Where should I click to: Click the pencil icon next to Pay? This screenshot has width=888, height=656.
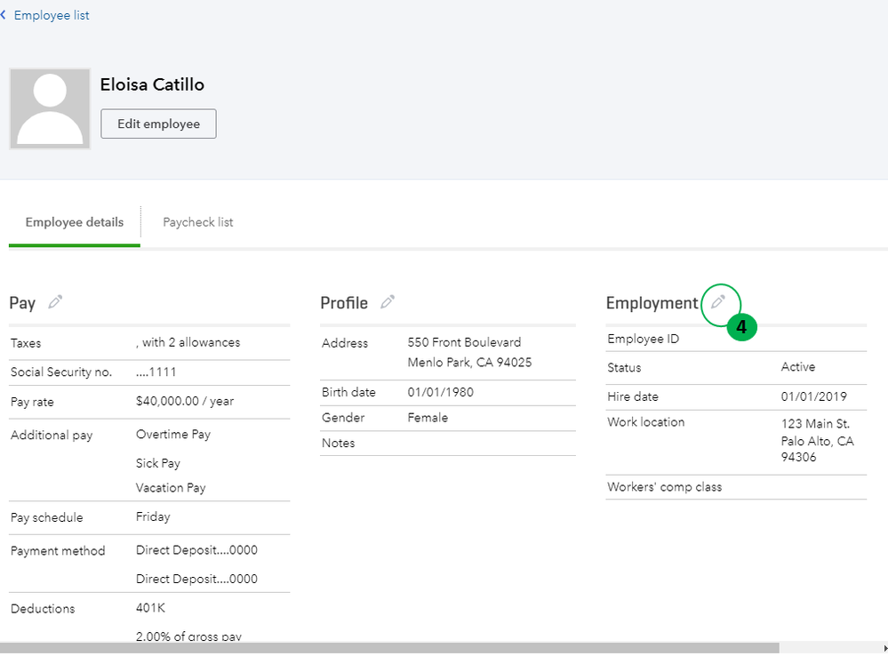tap(55, 302)
